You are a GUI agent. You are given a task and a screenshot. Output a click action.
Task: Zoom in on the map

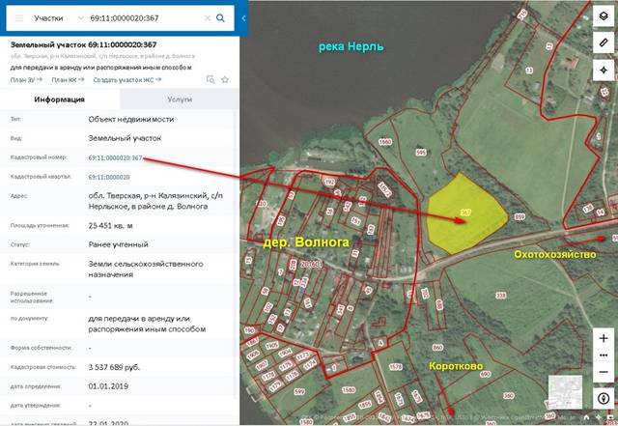point(604,338)
